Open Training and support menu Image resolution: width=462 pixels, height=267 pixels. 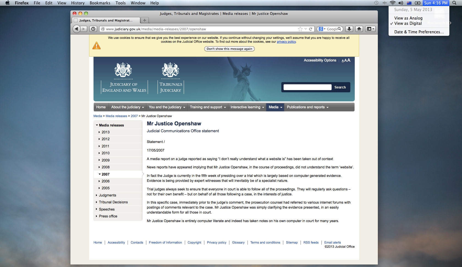(208, 107)
